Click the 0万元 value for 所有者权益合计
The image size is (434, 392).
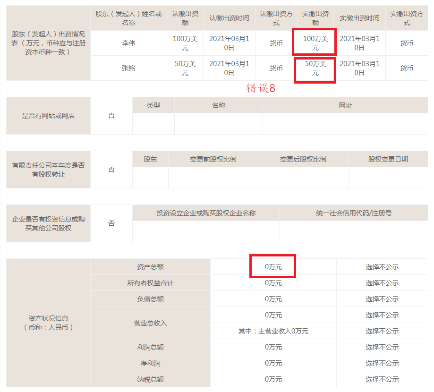pyautogui.click(x=273, y=283)
